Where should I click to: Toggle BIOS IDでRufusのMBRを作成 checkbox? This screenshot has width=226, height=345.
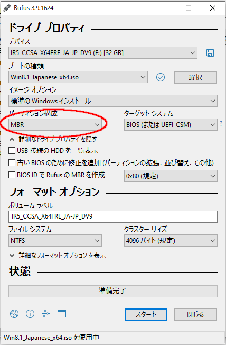(x=12, y=175)
